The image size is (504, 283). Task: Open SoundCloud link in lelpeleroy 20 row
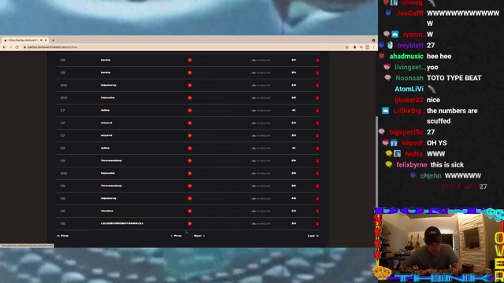(261, 86)
